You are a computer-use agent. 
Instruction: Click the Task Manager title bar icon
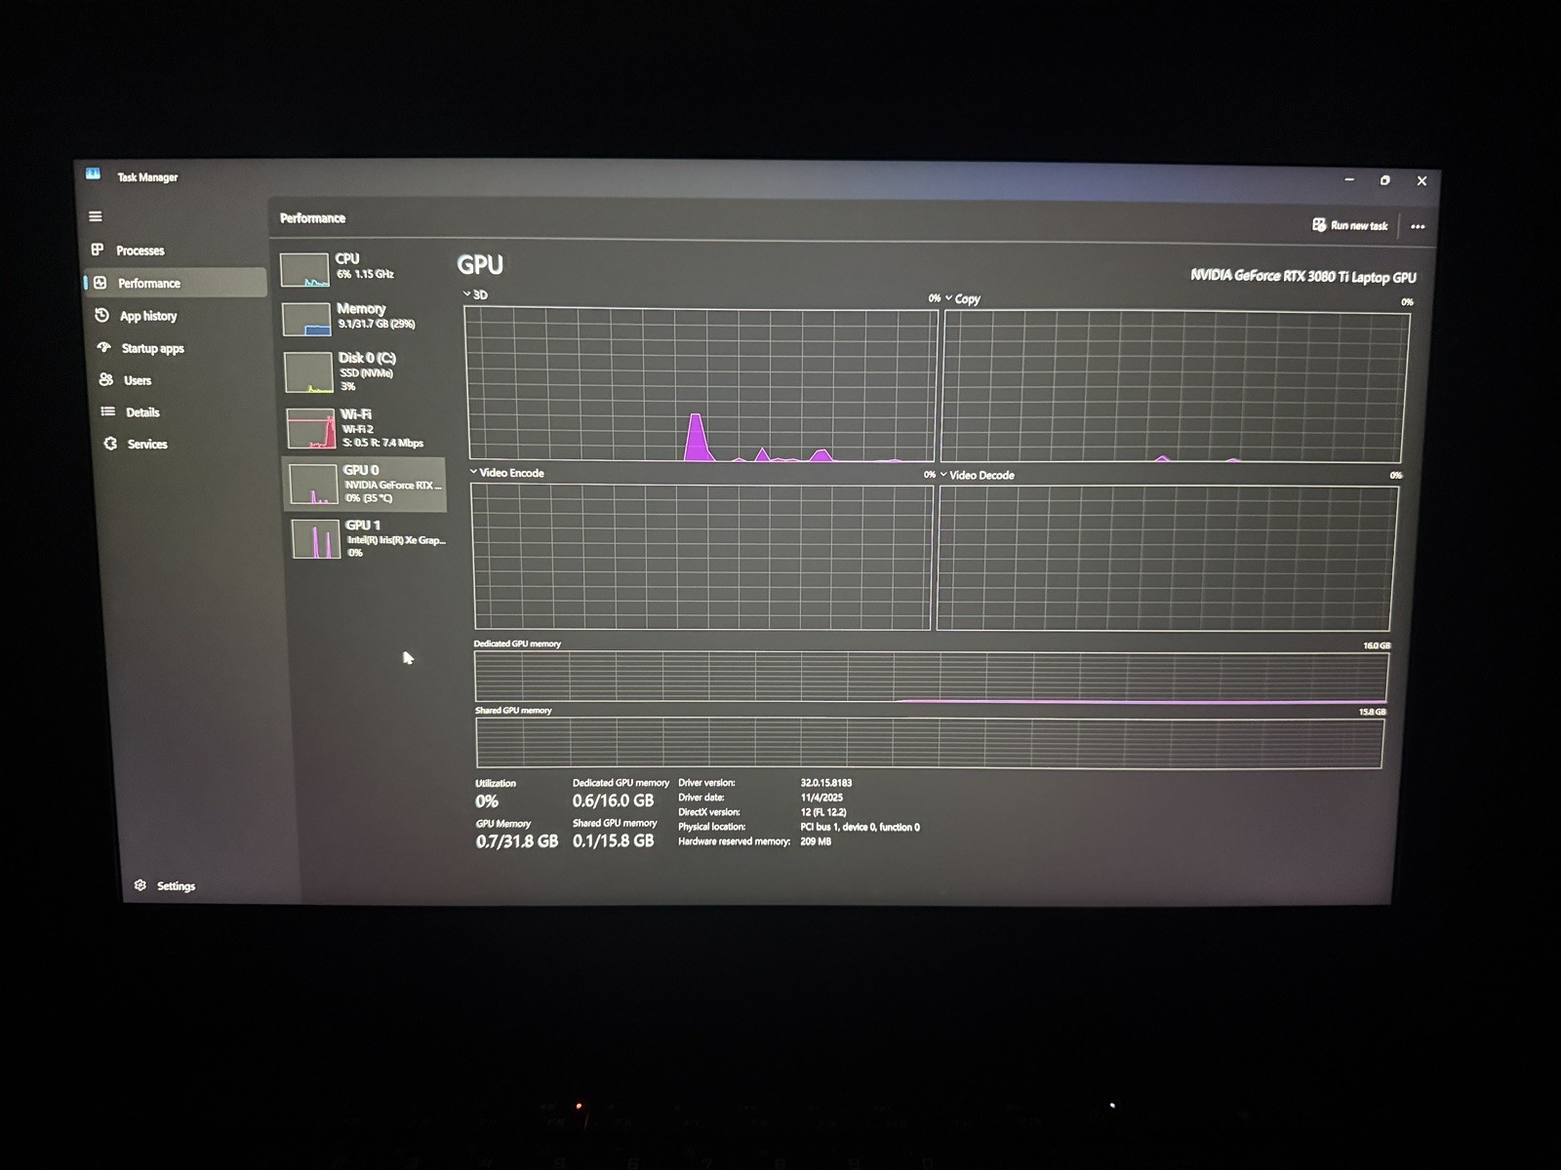click(93, 174)
